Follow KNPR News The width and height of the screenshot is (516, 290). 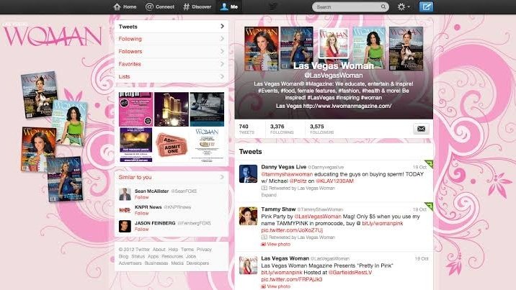[x=141, y=213]
